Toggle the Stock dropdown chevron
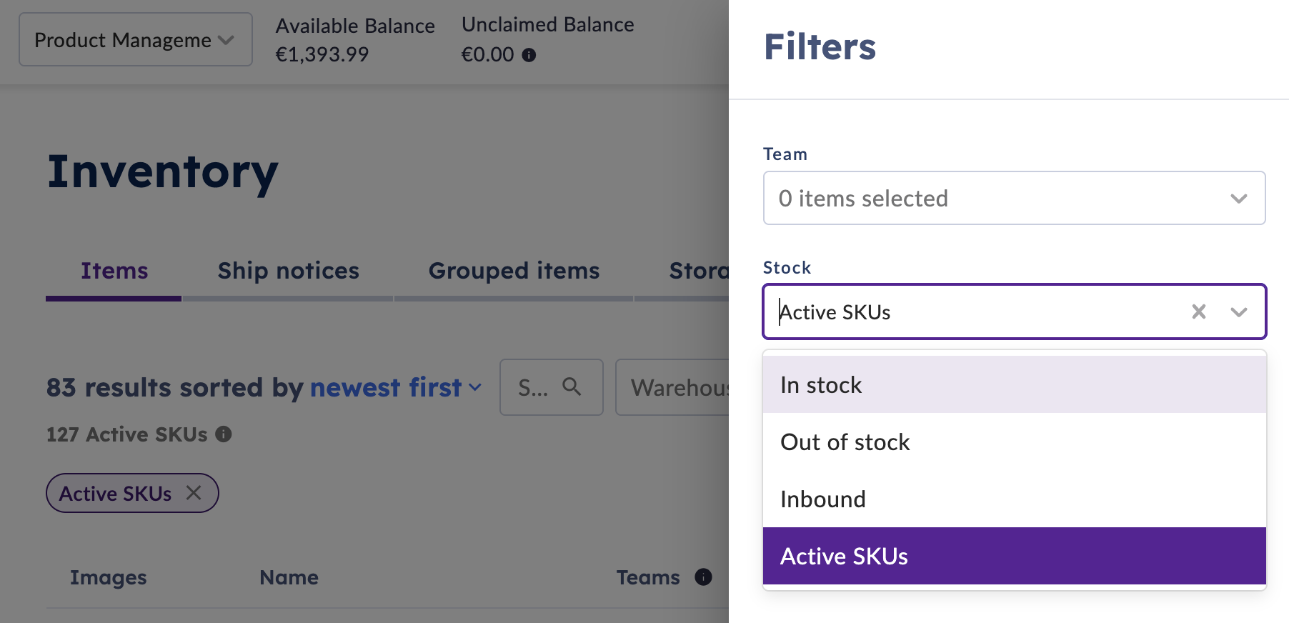 (x=1239, y=312)
